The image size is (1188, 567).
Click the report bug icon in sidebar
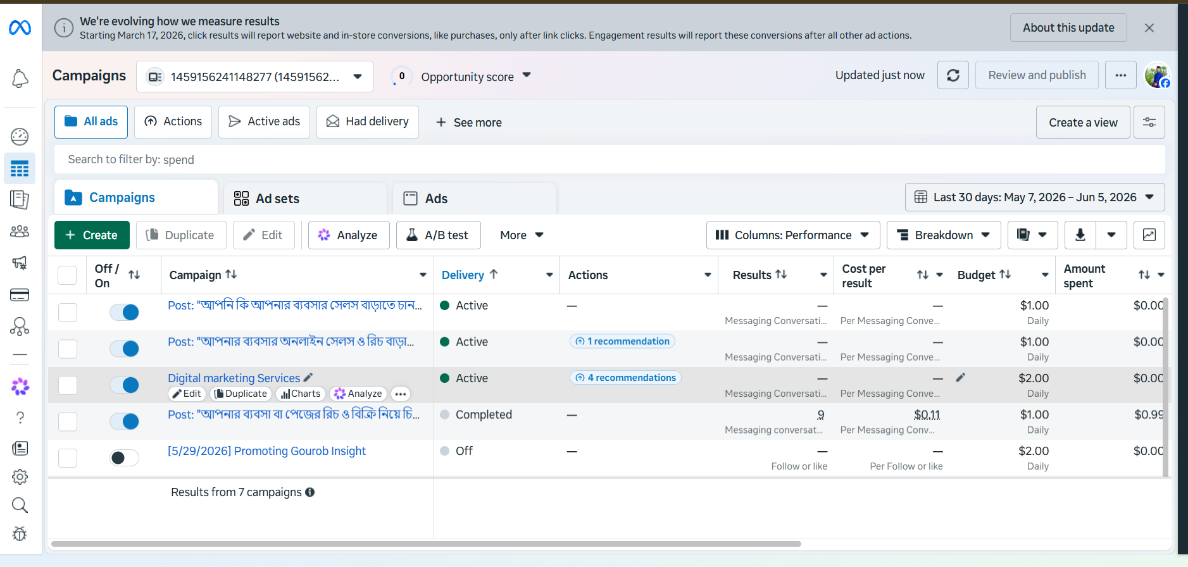click(20, 534)
